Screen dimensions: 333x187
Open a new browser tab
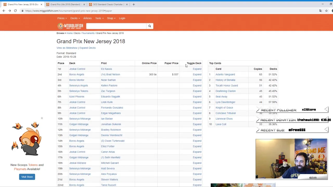tap(133, 4)
